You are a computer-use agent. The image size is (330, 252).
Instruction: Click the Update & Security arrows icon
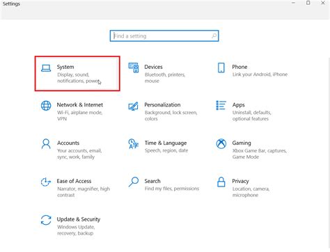[x=46, y=220]
